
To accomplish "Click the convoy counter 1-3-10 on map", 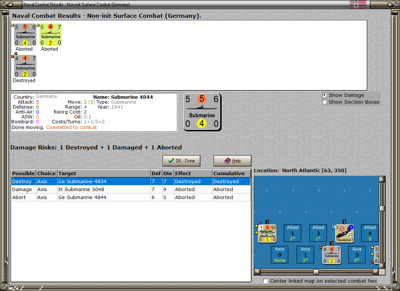I will pos(267,233).
